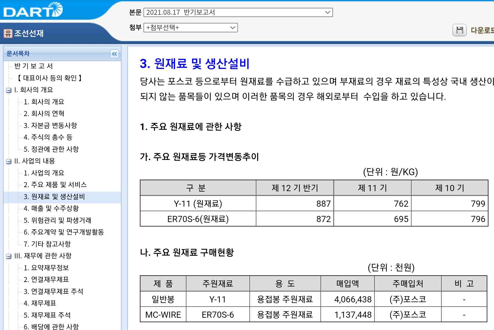Screen dimensions: 494x330
Task: Open the 첨부선택 attachment dropdown
Action: [191, 28]
